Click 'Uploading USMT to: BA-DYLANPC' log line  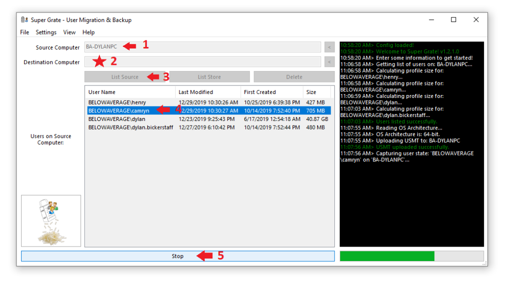pyautogui.click(x=400, y=140)
